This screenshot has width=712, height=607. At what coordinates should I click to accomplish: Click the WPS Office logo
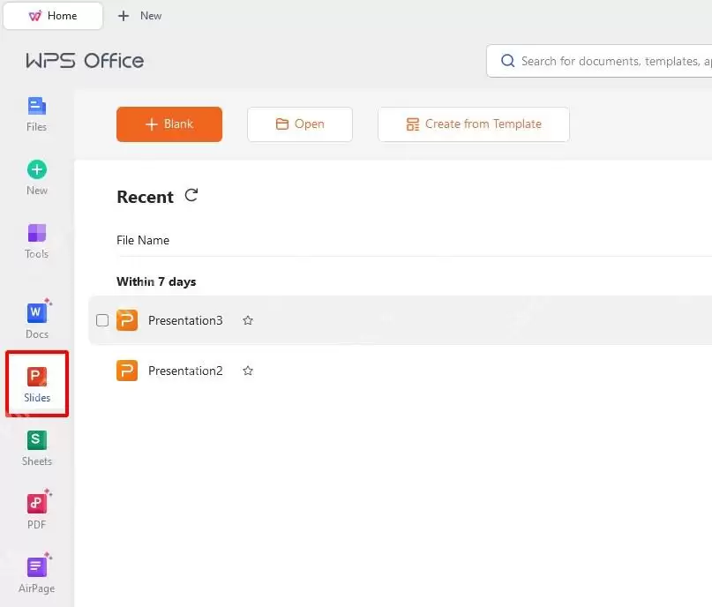pyautogui.click(x=85, y=60)
